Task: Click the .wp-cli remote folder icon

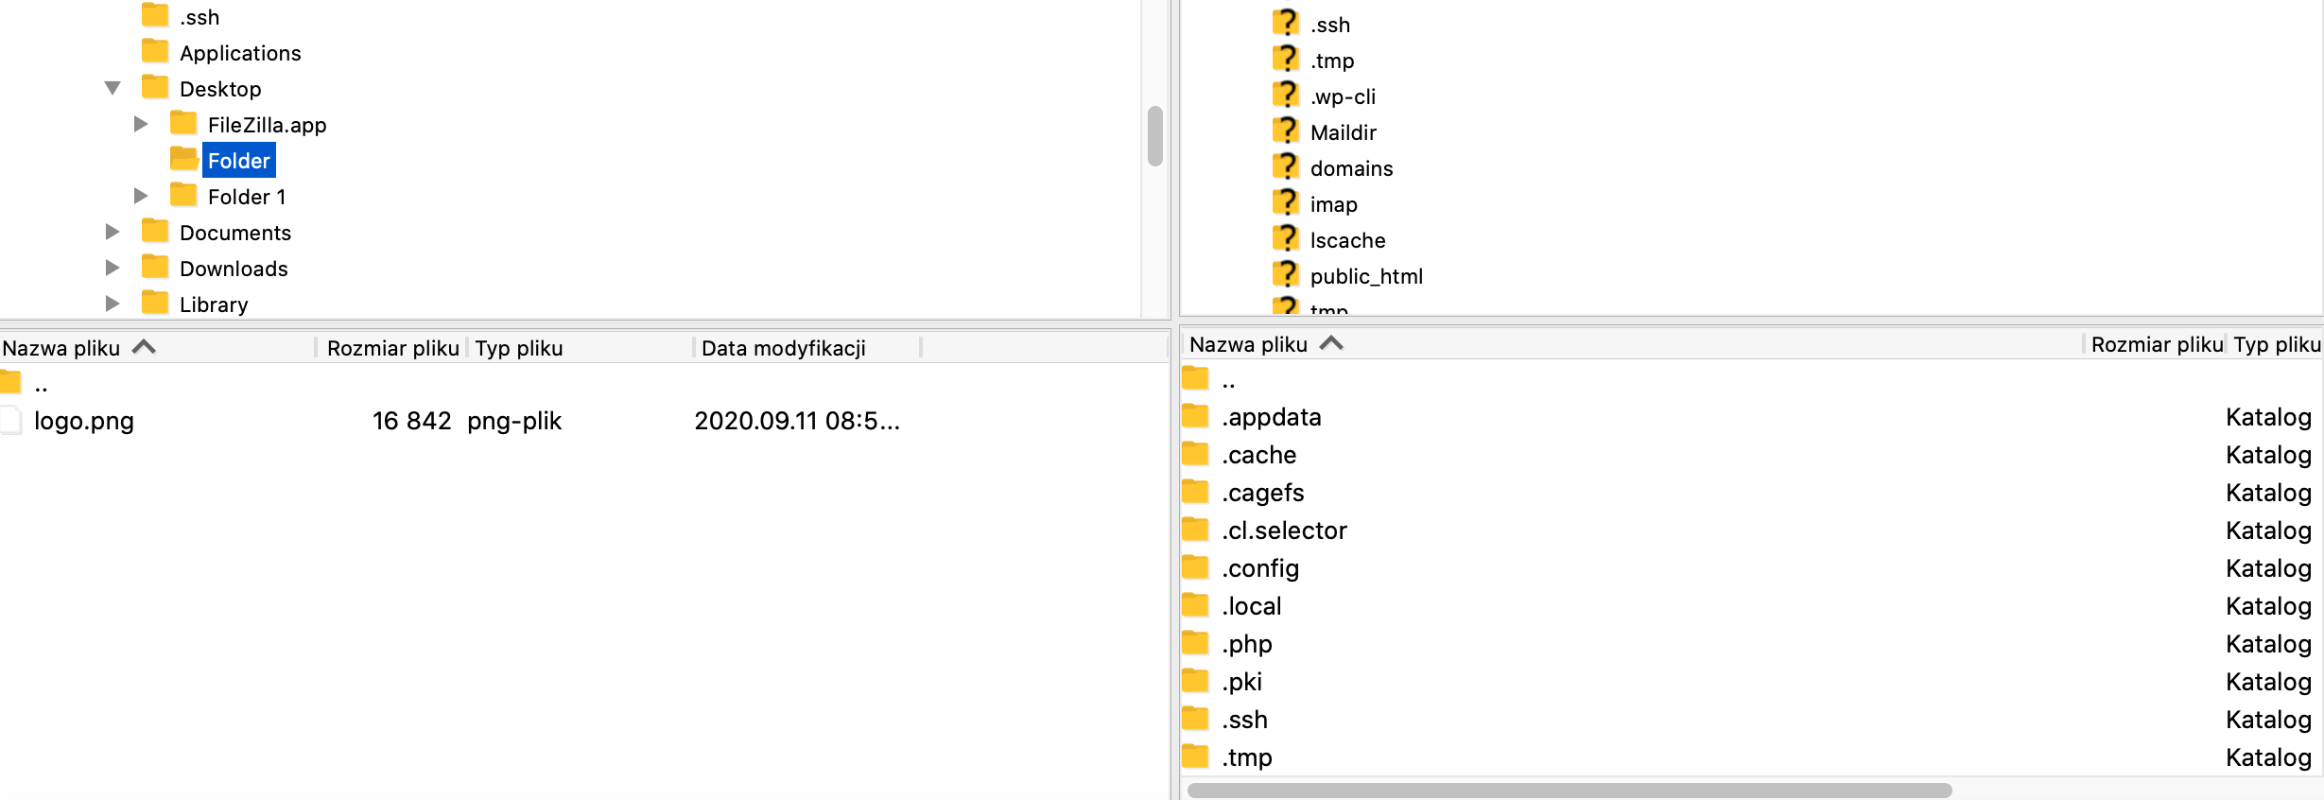Action: pyautogui.click(x=1285, y=96)
